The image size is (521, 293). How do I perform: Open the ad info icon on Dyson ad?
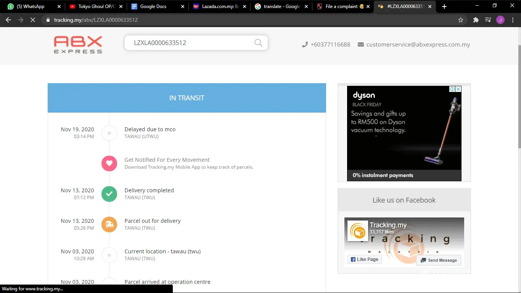tap(452, 89)
